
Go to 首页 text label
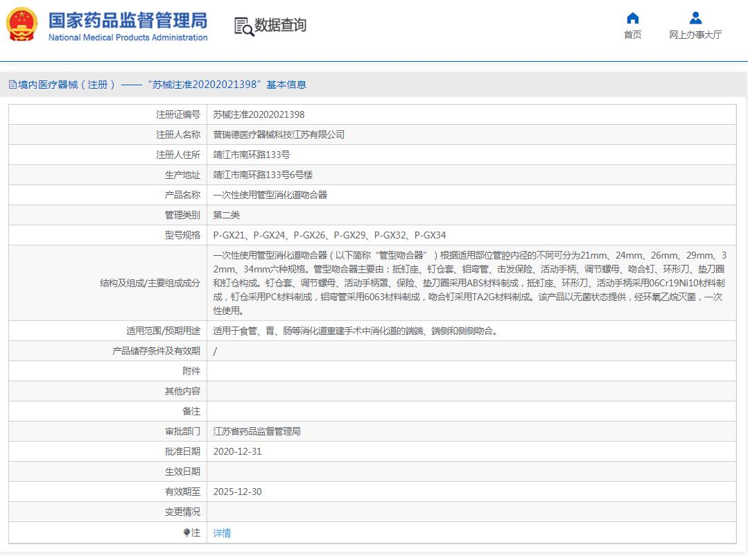[x=632, y=35]
